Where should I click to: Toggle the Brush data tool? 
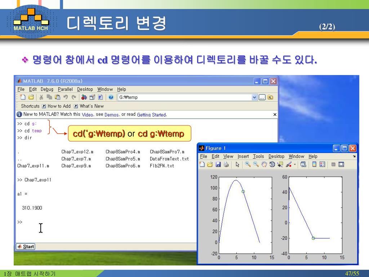coord(289,164)
